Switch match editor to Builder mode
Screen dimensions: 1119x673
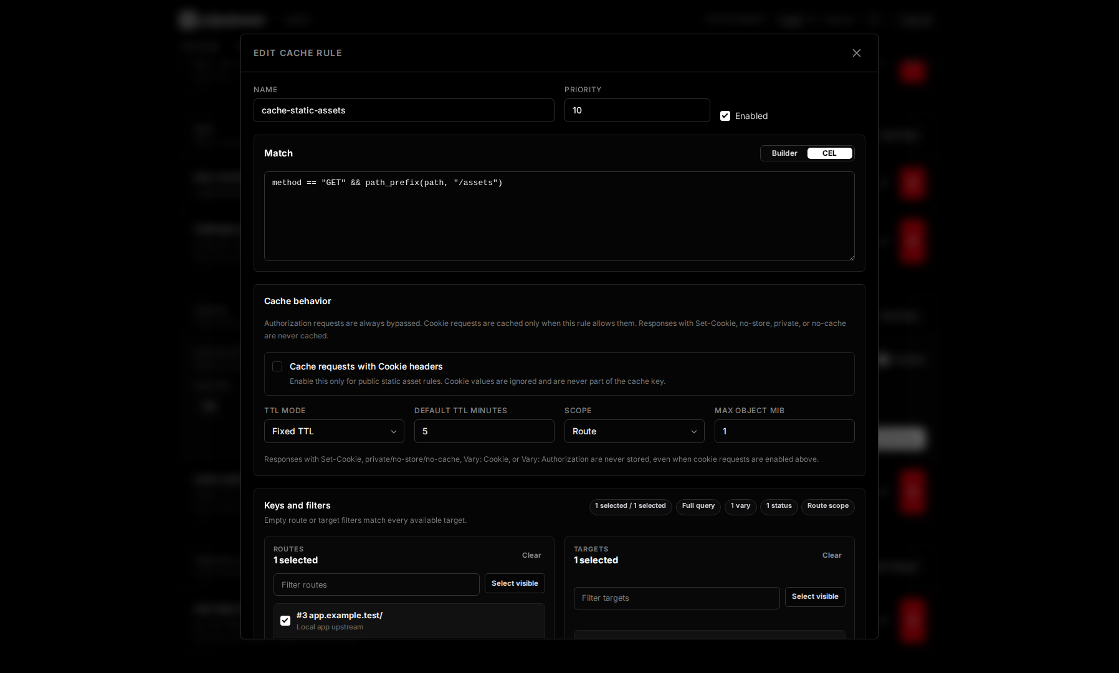[784, 153]
